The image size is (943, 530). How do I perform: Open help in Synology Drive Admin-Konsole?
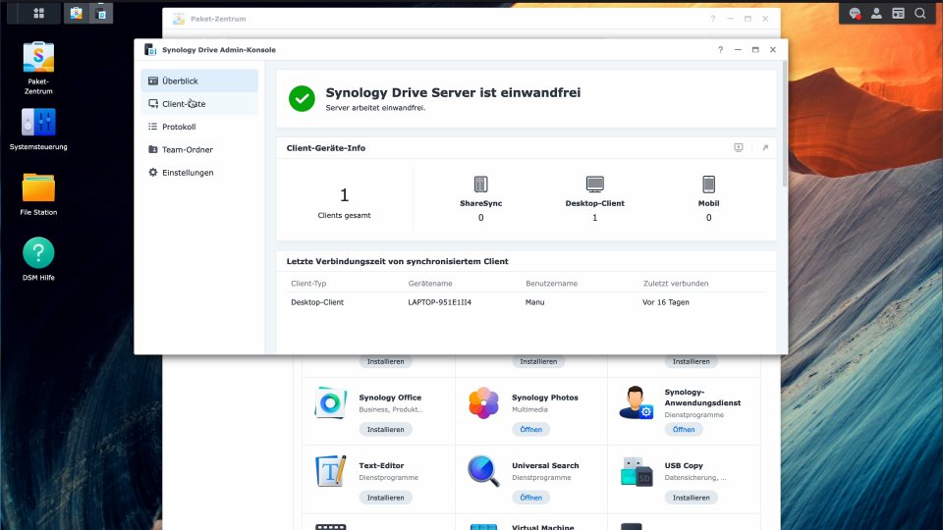click(x=720, y=50)
